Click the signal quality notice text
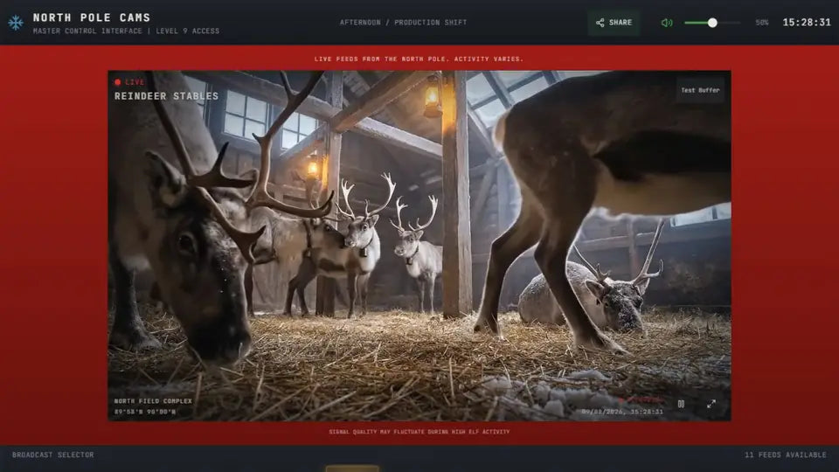Screen dimensions: 839x472 [419, 432]
